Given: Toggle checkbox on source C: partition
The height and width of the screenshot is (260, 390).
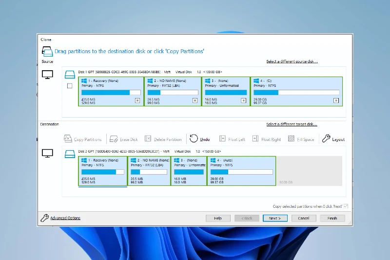Looking at the screenshot, I should click(x=336, y=100).
